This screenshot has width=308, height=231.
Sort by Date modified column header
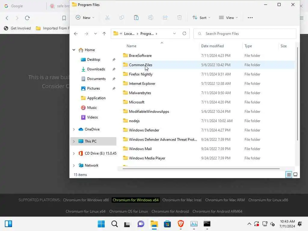tap(212, 46)
